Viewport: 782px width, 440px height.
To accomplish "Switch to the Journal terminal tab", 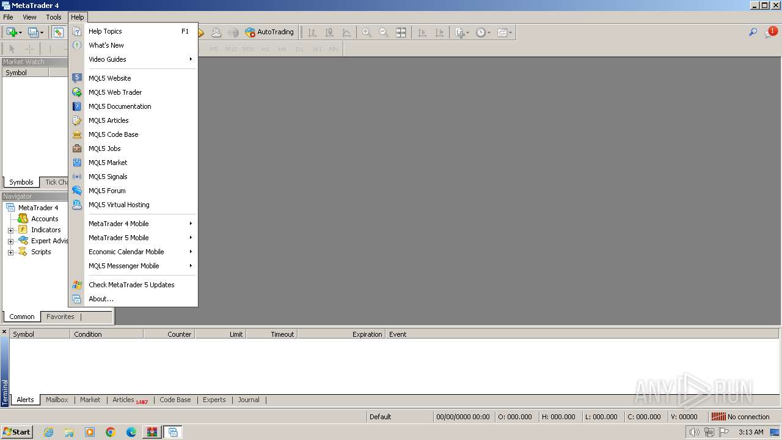I will [249, 400].
